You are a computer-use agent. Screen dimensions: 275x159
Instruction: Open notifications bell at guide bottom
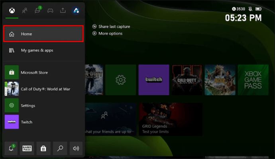11,148
